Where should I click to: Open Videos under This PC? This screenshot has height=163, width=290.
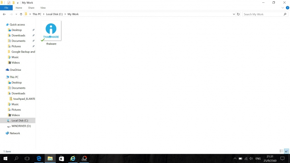point(16,115)
